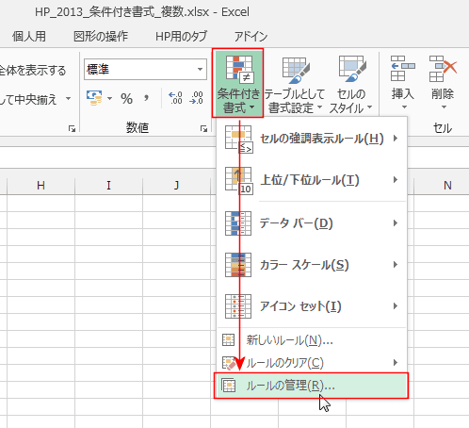Viewport: 469px width, 428px height.
Task: Select ルールの管理(R) menu item
Action: (312, 386)
